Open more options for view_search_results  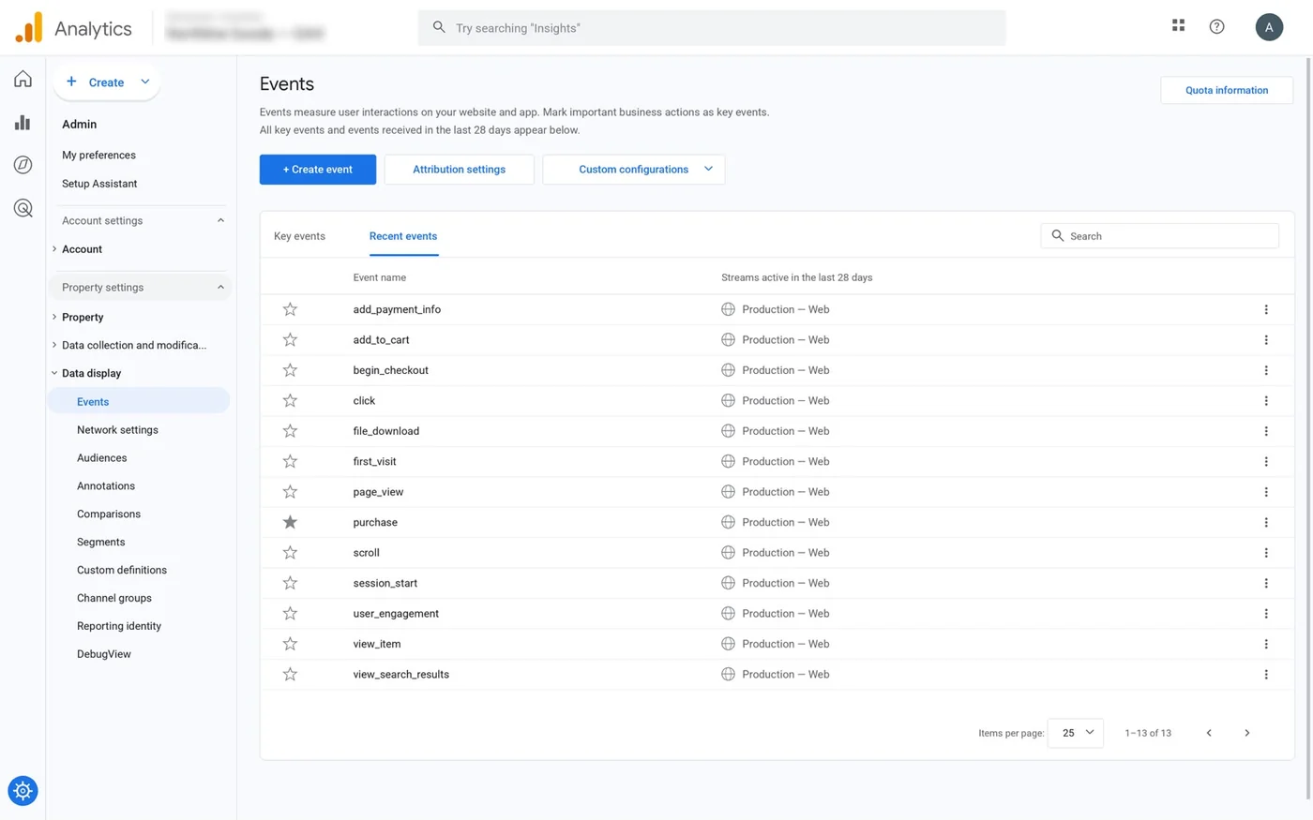click(1266, 675)
